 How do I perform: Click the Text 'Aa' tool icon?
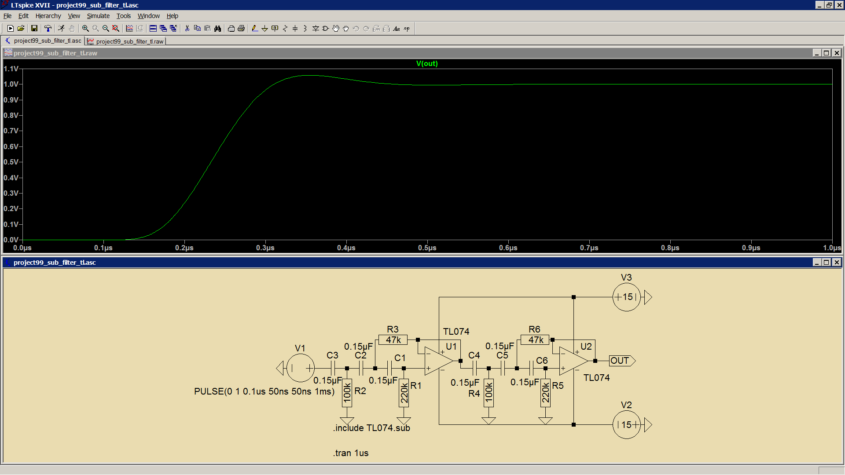click(x=397, y=29)
